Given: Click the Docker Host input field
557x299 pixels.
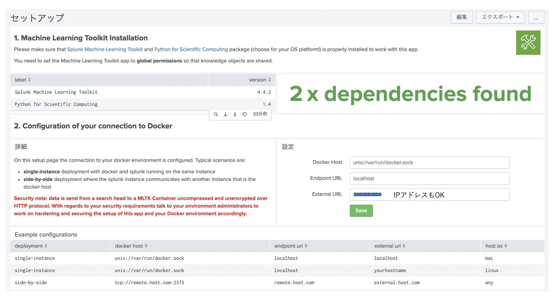Looking at the screenshot, I should point(430,163).
